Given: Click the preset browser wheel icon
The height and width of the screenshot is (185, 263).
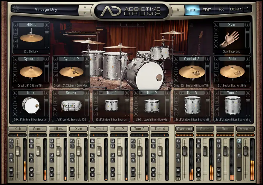Looking at the screenshot, I should pos(16,9).
